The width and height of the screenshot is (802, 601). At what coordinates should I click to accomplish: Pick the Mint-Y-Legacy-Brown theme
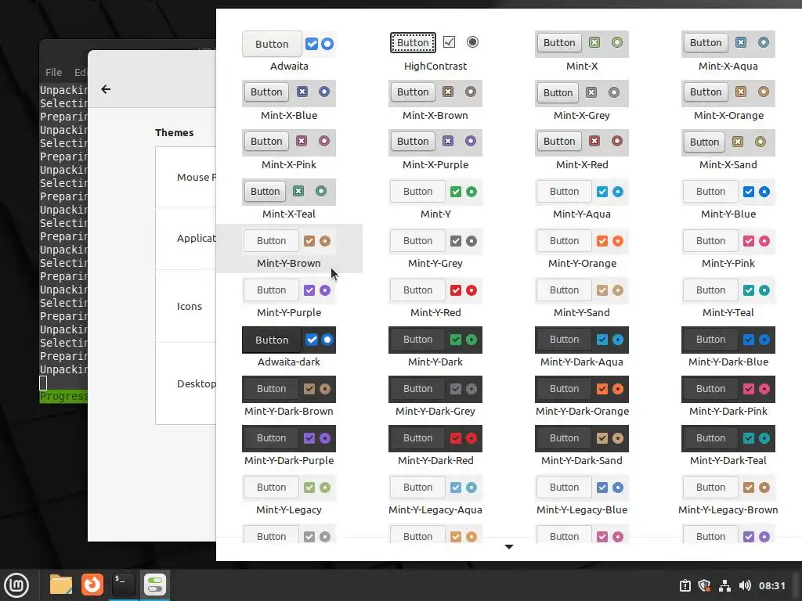pyautogui.click(x=728, y=495)
